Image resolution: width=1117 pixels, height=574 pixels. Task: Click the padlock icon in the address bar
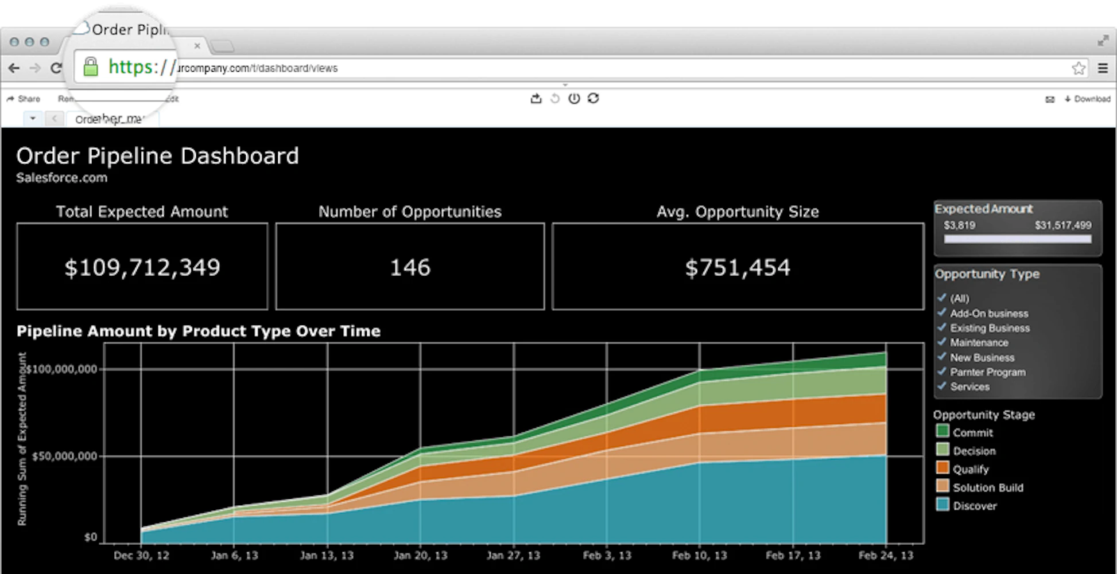[x=92, y=67]
